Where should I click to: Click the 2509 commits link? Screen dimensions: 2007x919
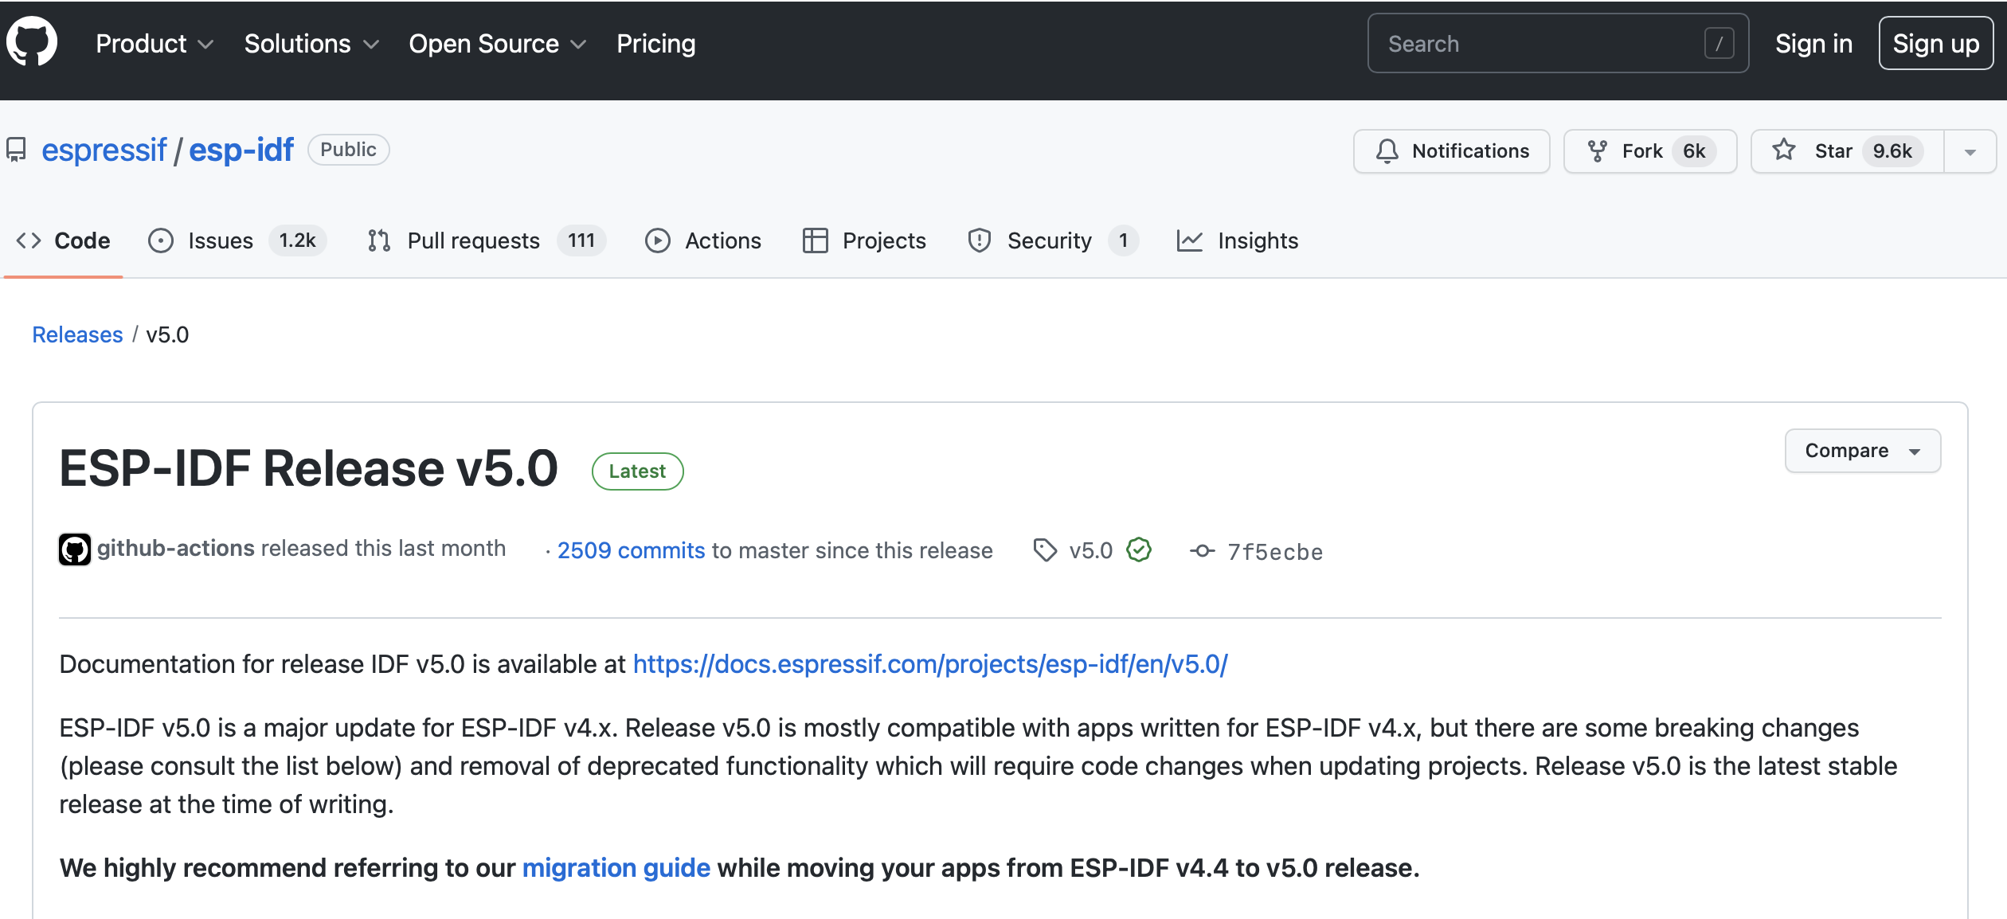click(x=630, y=549)
